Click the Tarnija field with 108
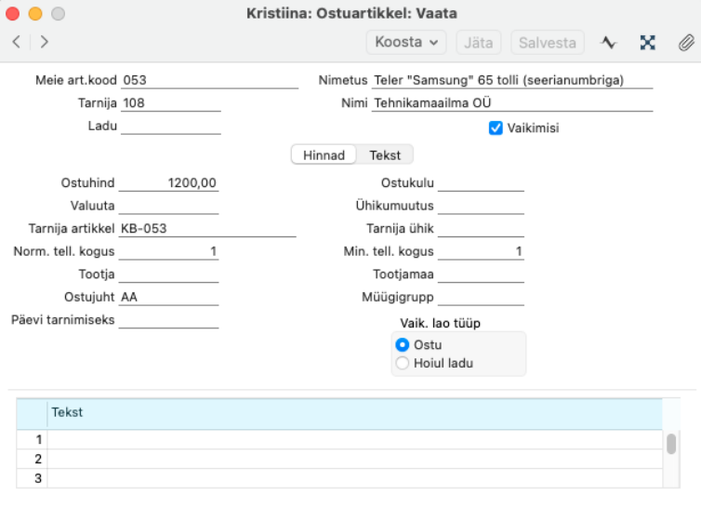 [x=171, y=103]
